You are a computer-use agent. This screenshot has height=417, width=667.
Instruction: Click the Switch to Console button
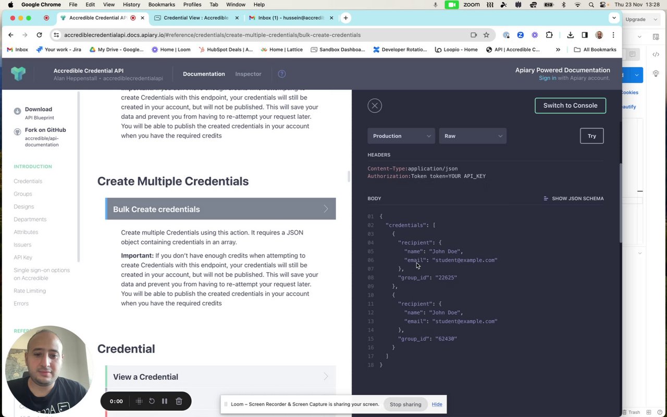[570, 105]
